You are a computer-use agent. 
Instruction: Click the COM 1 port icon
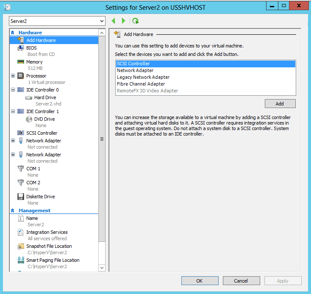point(21,169)
